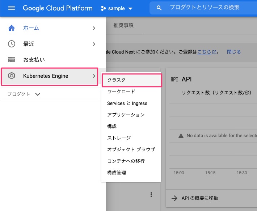Choose 構成管理 from the submenu
This screenshot has height=211, width=257.
[117, 173]
